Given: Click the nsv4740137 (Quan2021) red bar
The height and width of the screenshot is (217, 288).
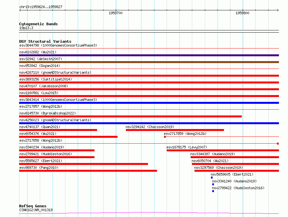Looking at the screenshot, I should click(58, 130).
